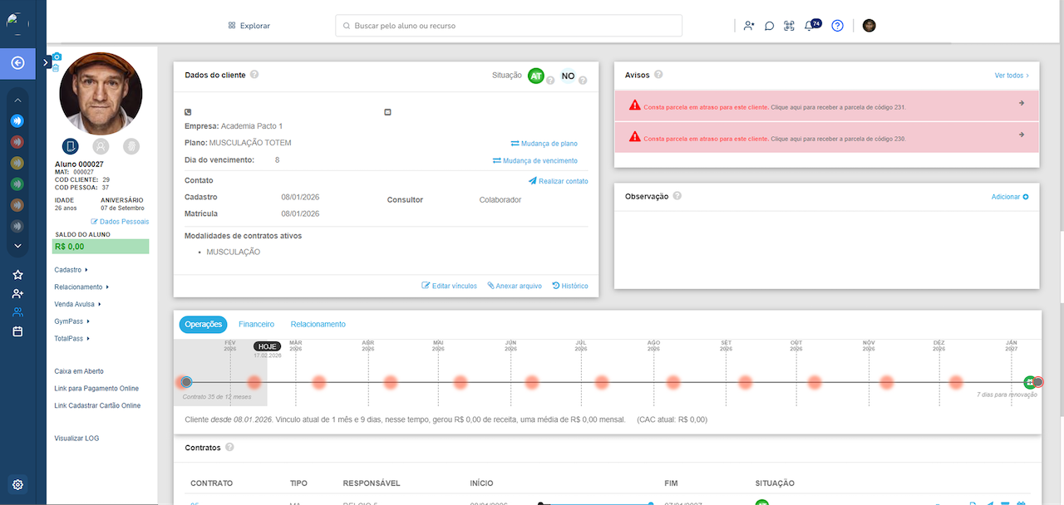The image size is (1064, 505).
Task: Expand the Cadastro submenu
Action: pos(71,270)
